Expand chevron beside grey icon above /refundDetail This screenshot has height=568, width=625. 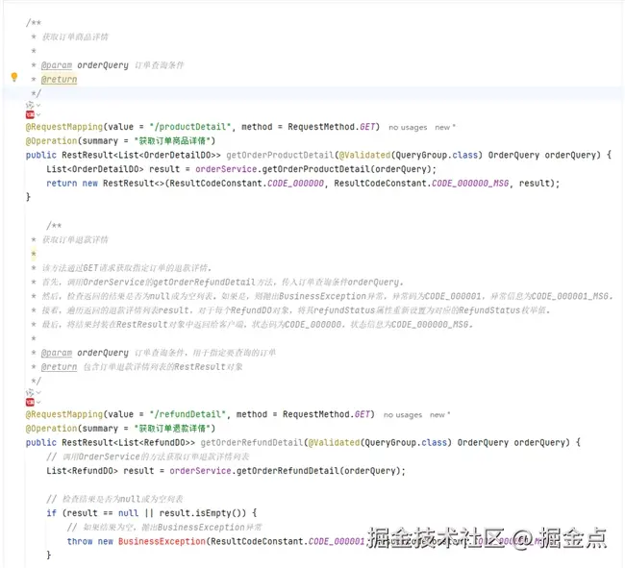pos(38,393)
